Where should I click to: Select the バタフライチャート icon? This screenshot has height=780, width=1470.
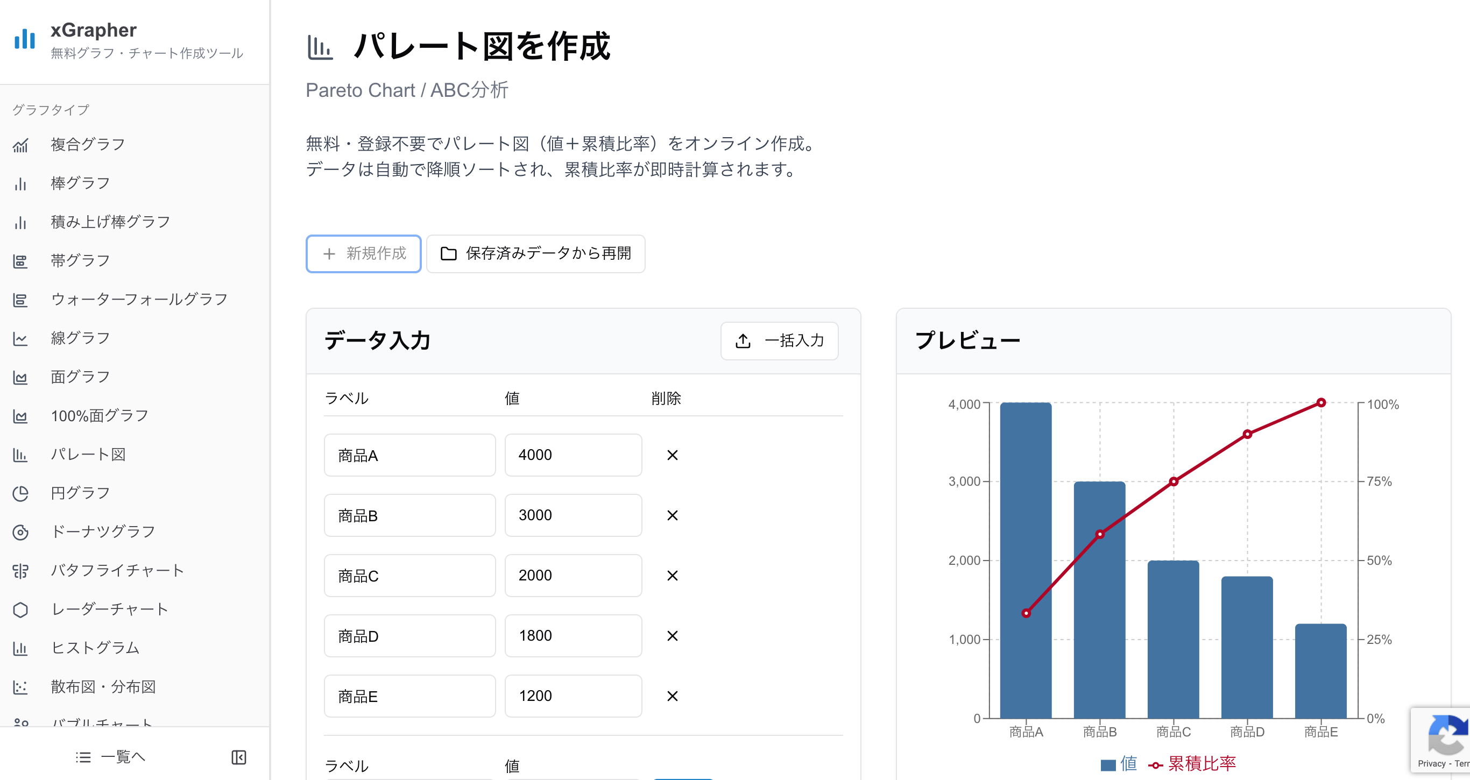point(20,571)
